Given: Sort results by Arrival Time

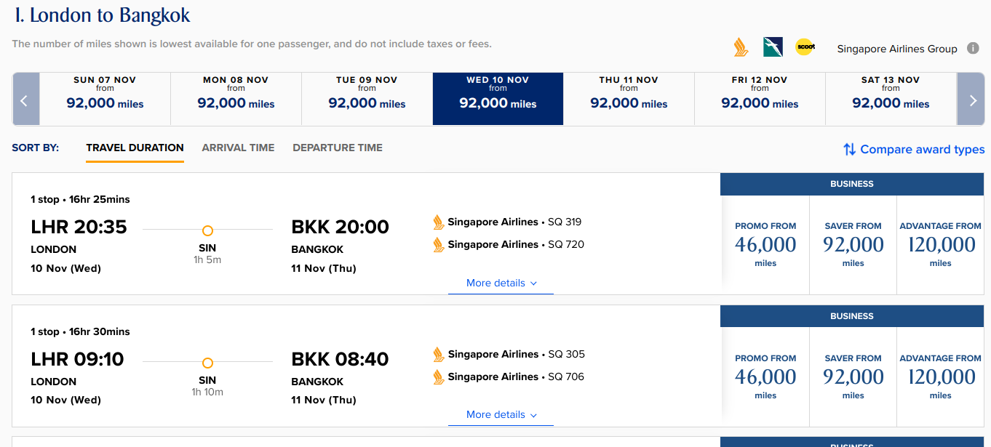Looking at the screenshot, I should [x=238, y=148].
